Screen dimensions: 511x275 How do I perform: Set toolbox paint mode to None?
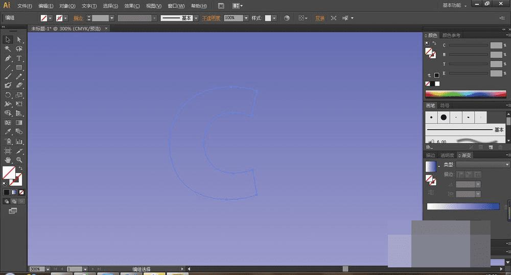(21, 192)
